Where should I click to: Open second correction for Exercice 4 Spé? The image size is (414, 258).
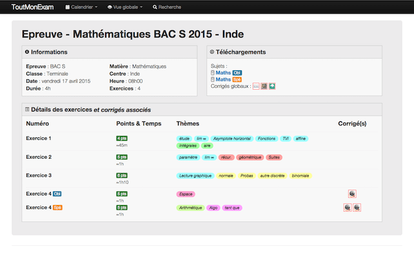pos(357,208)
